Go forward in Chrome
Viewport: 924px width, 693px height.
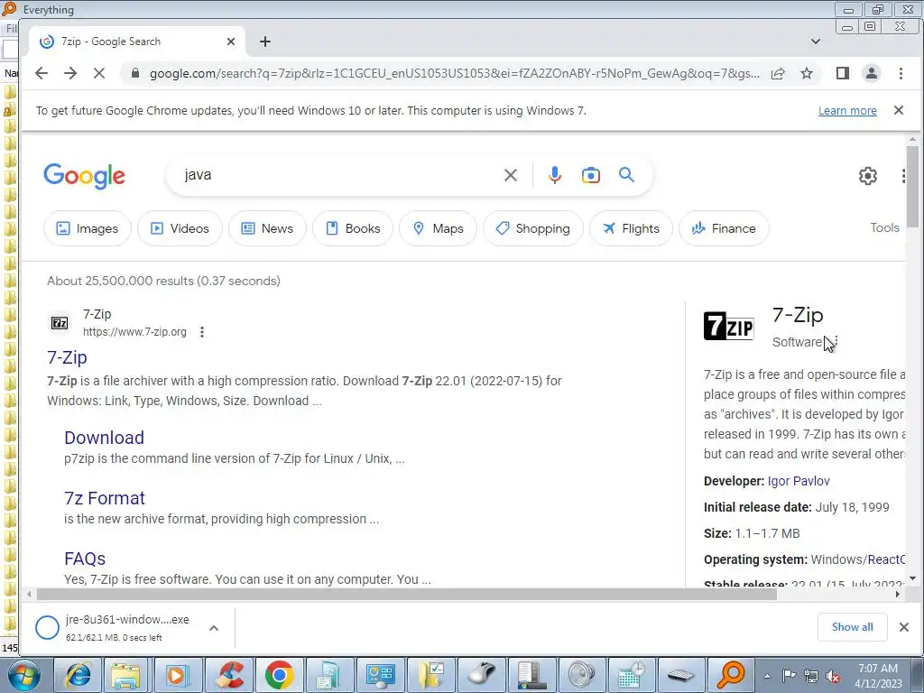pos(70,73)
